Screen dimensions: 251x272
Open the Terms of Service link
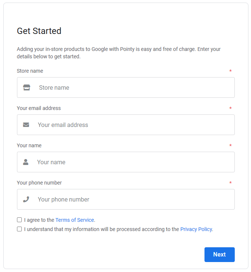[x=75, y=220]
